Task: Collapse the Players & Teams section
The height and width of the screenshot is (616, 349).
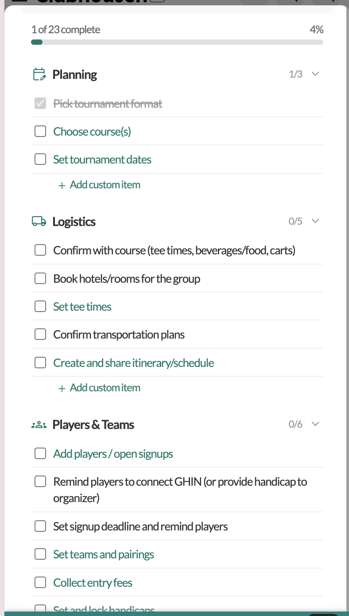Action: pos(315,424)
